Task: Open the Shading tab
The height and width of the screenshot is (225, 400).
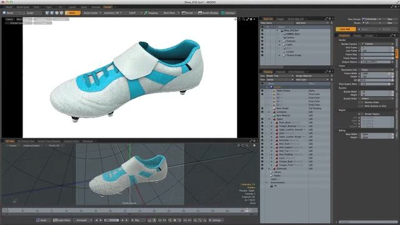Action: [x=268, y=72]
